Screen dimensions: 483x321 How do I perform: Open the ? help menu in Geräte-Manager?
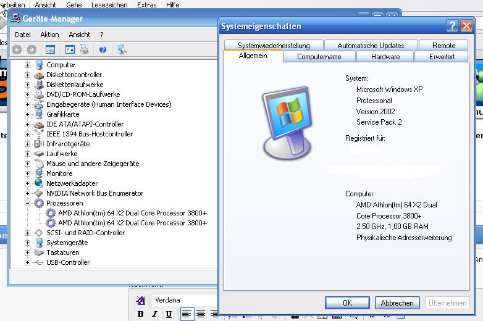(x=102, y=35)
